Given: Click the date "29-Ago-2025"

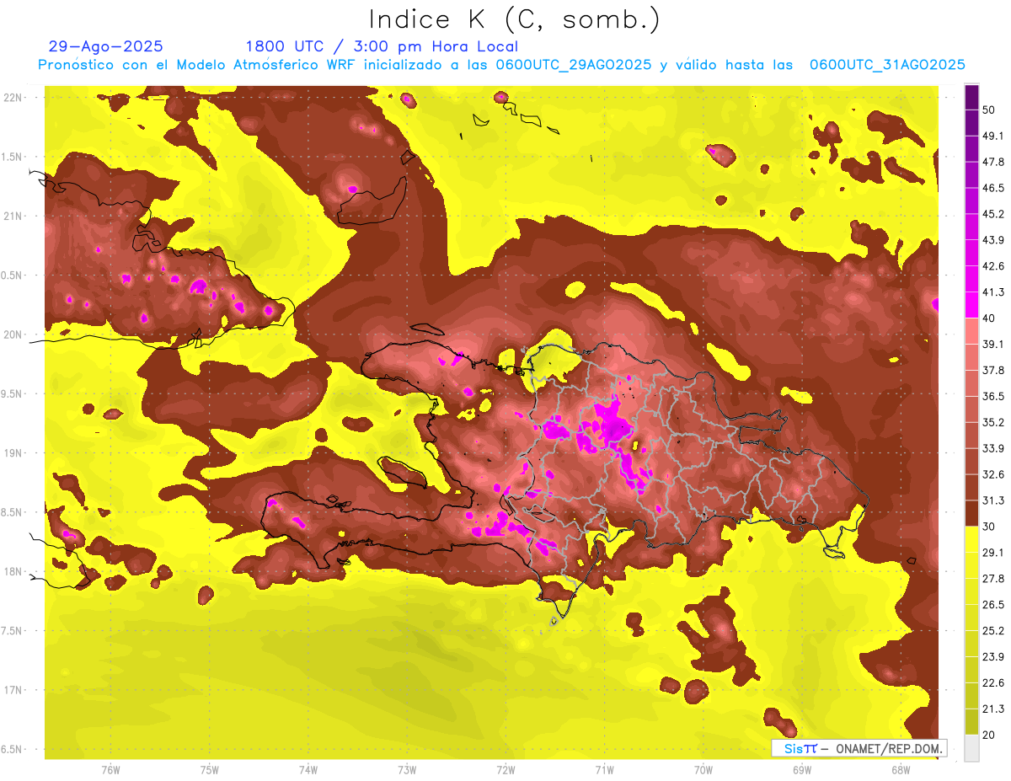Looking at the screenshot, I should (106, 46).
